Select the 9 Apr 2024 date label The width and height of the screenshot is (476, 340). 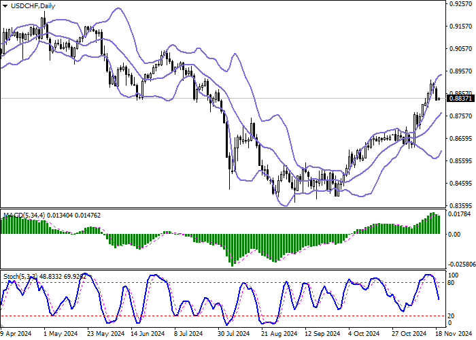(16, 334)
